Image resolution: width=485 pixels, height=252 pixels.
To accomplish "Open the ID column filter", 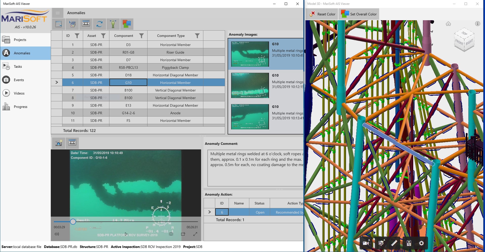I will point(77,36).
